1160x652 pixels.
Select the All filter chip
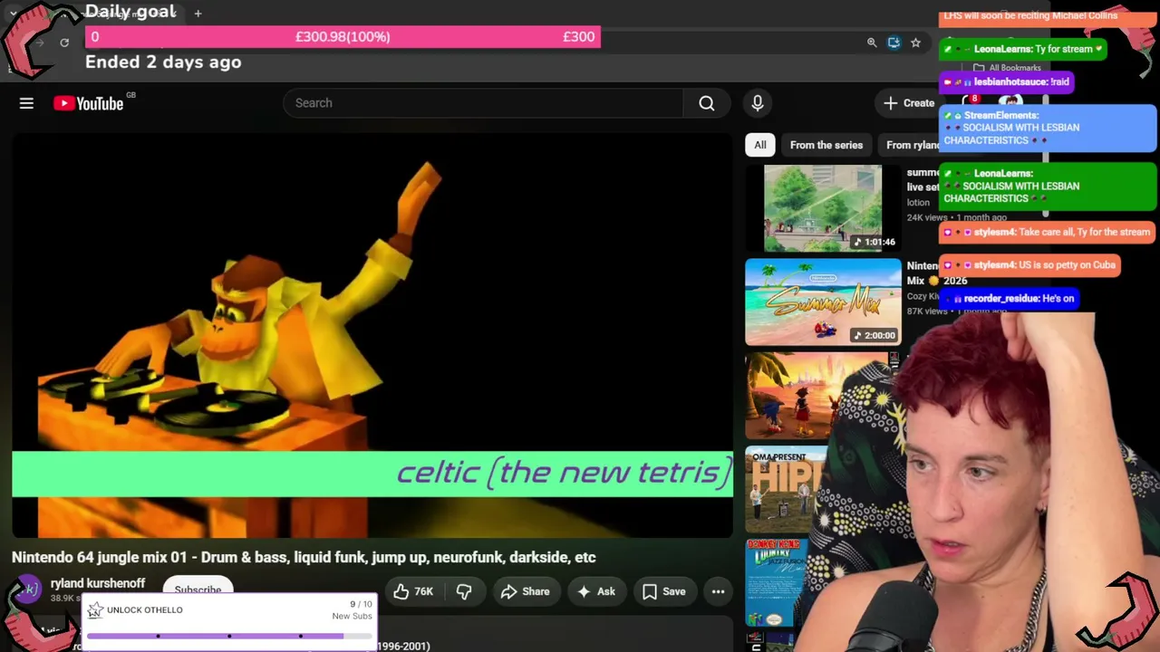[760, 145]
